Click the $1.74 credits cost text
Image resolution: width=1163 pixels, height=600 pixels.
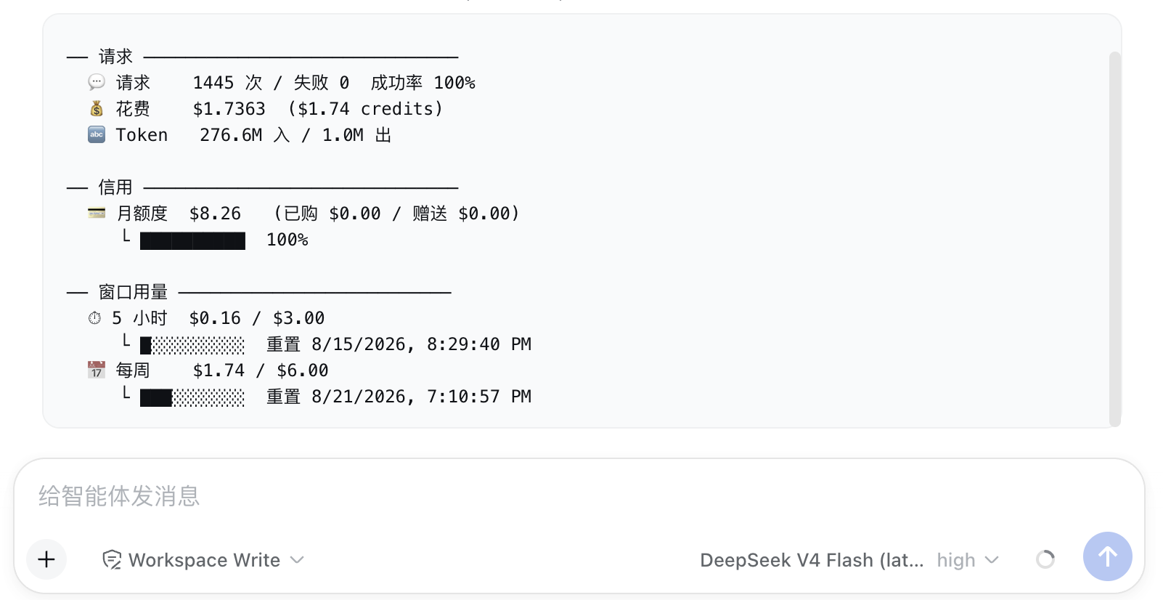(x=365, y=109)
